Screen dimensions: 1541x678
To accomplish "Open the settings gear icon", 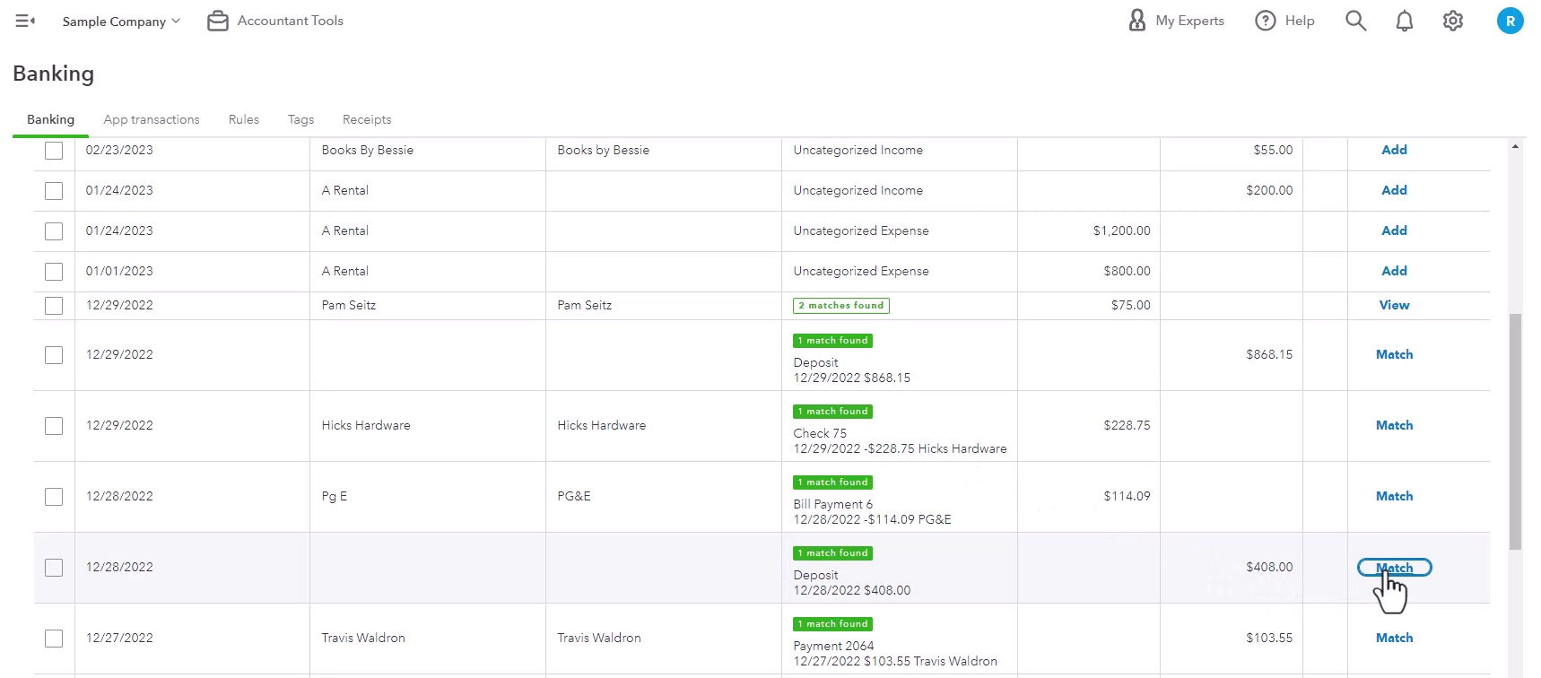I will tap(1452, 21).
